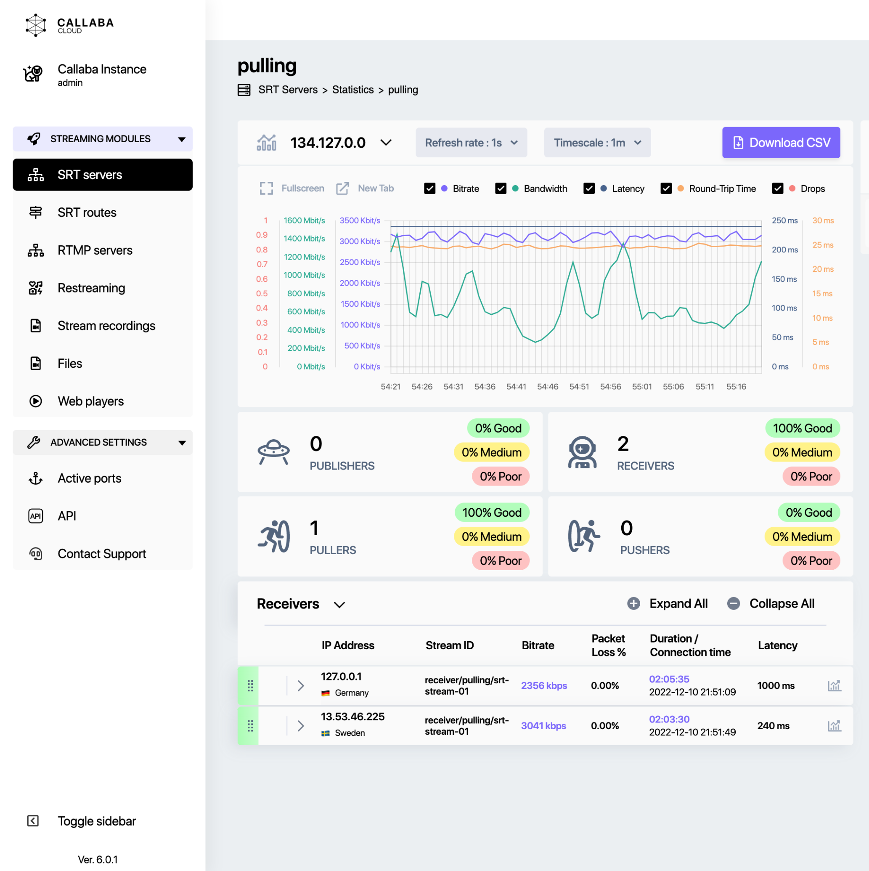869x871 pixels.
Task: Click drag handle for Germany receiver row
Action: 250,686
